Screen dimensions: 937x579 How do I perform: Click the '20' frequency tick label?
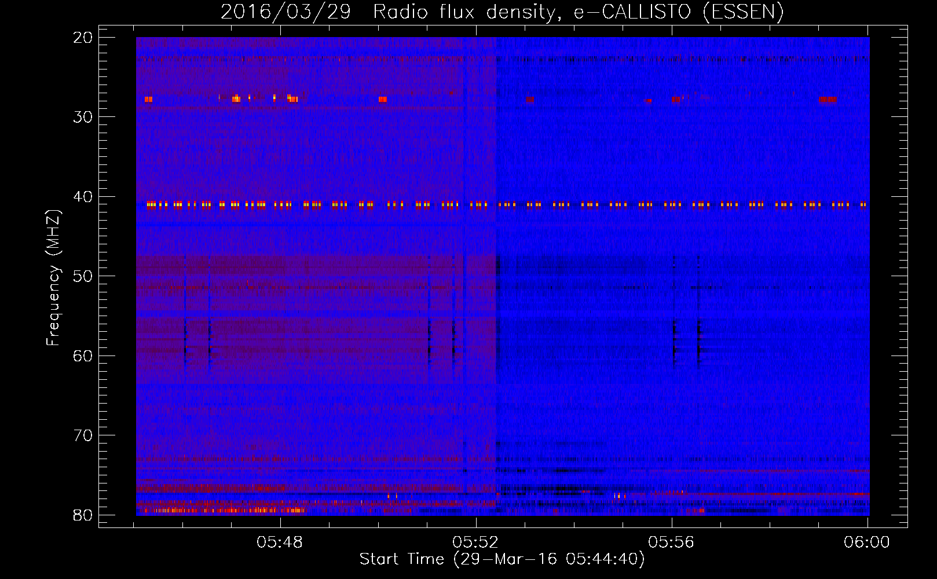[83, 38]
